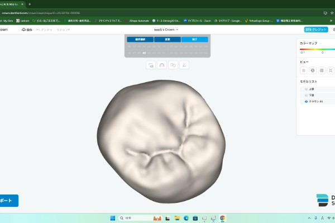Select the dental arch view icon
Screen dimensions: 335x223
(x=162, y=65)
